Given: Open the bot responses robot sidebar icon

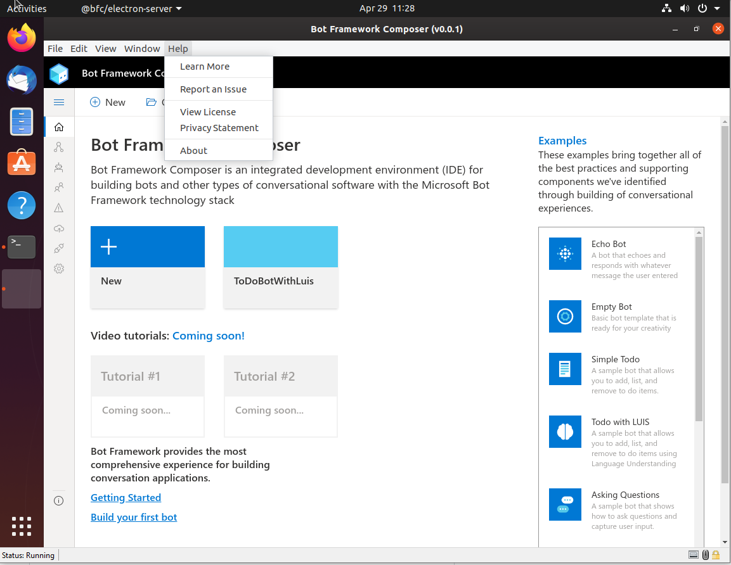Looking at the screenshot, I should pos(59,167).
